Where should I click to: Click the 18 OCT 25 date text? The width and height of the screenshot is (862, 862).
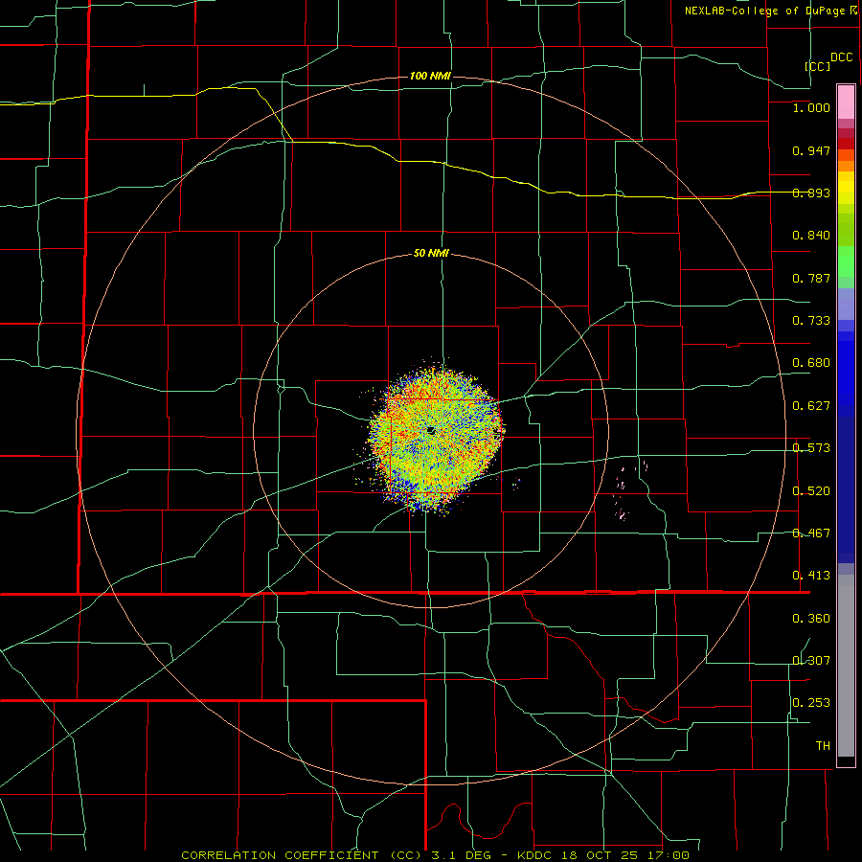tap(600, 855)
